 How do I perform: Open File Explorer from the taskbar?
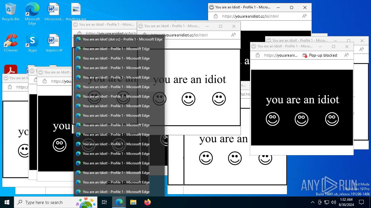133,202
